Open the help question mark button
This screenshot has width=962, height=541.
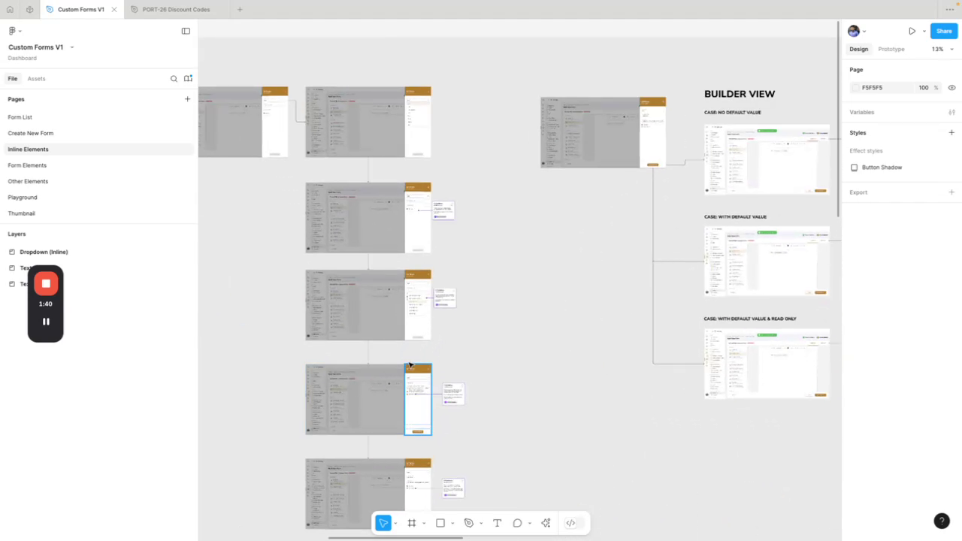(x=942, y=521)
